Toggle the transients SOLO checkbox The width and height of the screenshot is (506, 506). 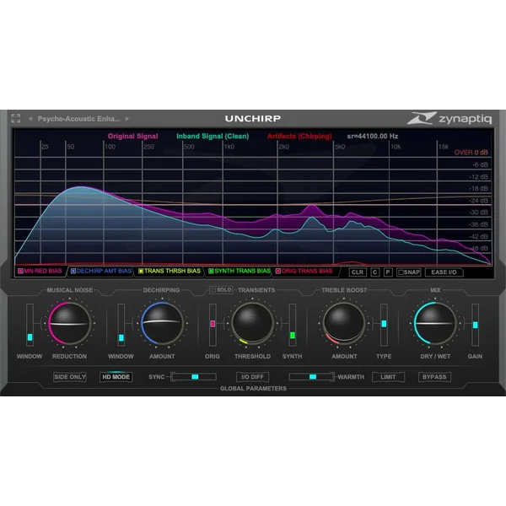coord(213,290)
